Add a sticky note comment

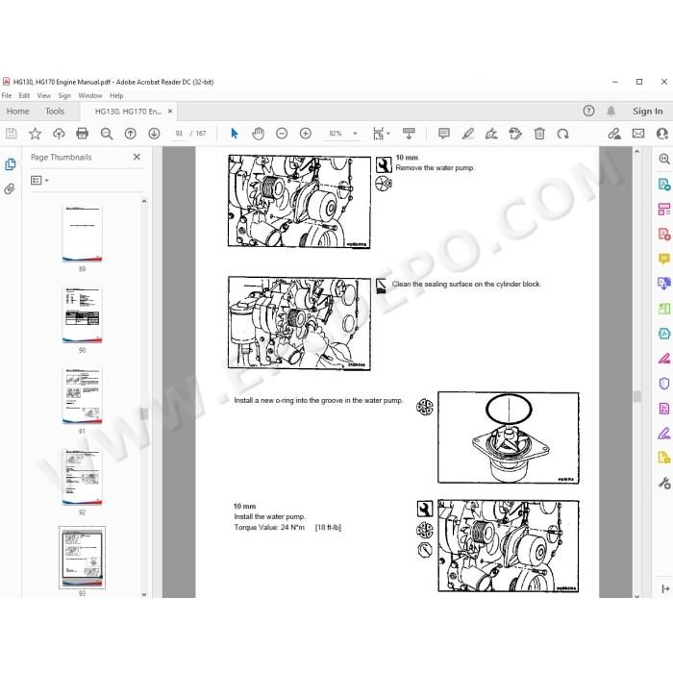click(444, 134)
